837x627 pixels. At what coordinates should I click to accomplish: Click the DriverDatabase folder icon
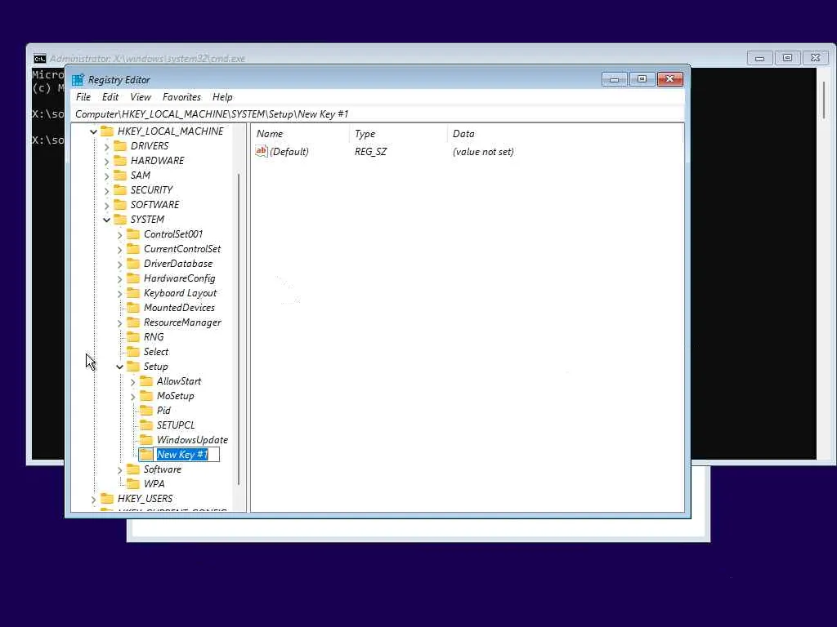pos(133,264)
